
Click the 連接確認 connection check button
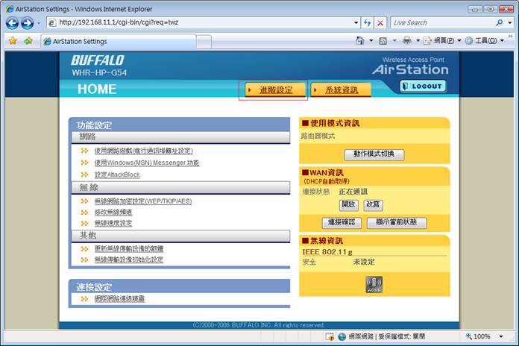pos(342,222)
